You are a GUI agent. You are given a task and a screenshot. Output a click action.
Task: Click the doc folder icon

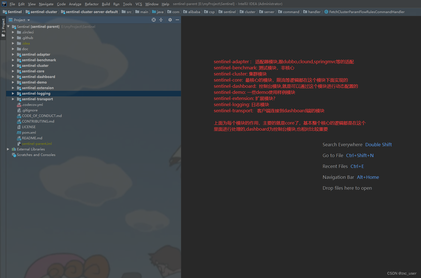click(19, 49)
